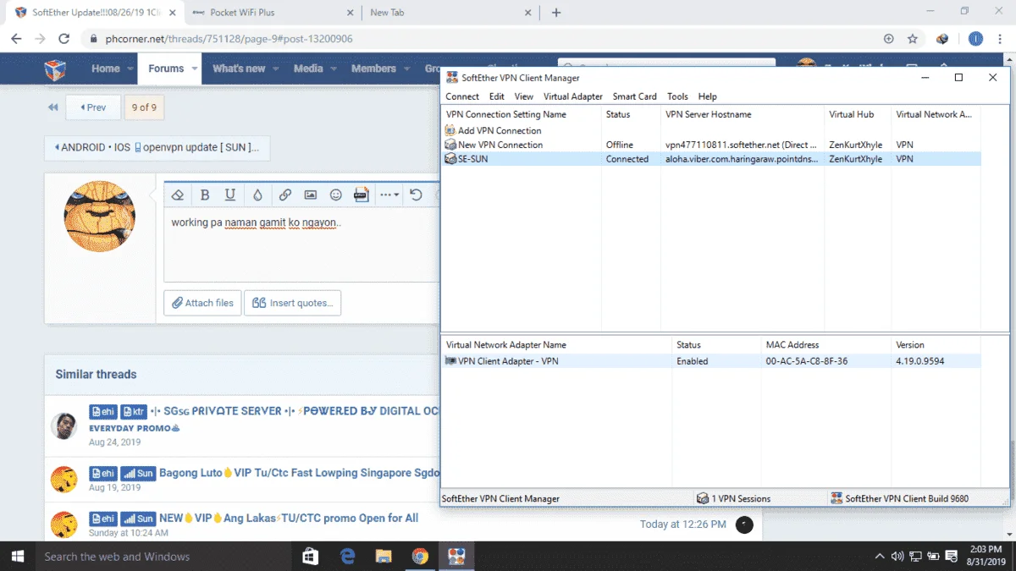Switch to New Tab browser tab

(450, 13)
